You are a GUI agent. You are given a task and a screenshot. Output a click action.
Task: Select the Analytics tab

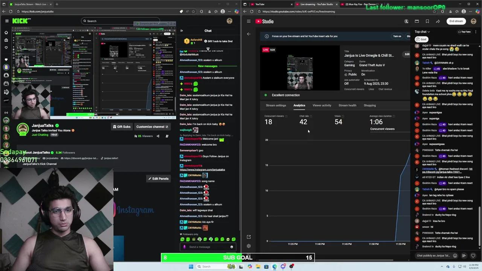click(x=299, y=105)
